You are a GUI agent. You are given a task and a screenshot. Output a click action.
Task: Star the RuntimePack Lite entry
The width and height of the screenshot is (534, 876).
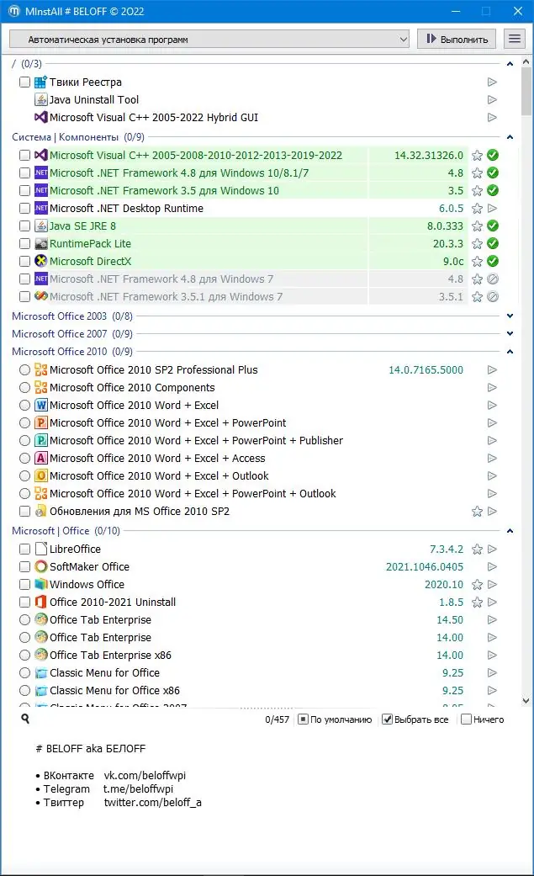coord(477,243)
